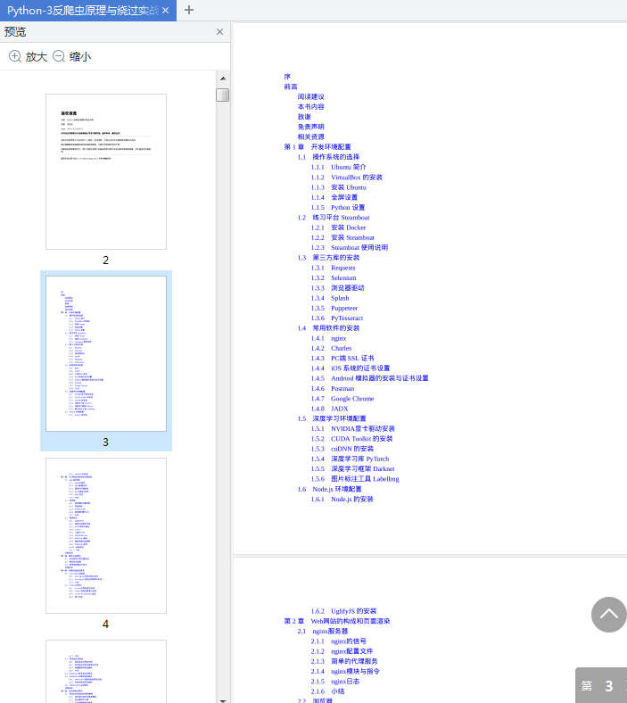Open 1.6.2 UglifyJS 的安装 link
627x703 pixels.
(344, 611)
